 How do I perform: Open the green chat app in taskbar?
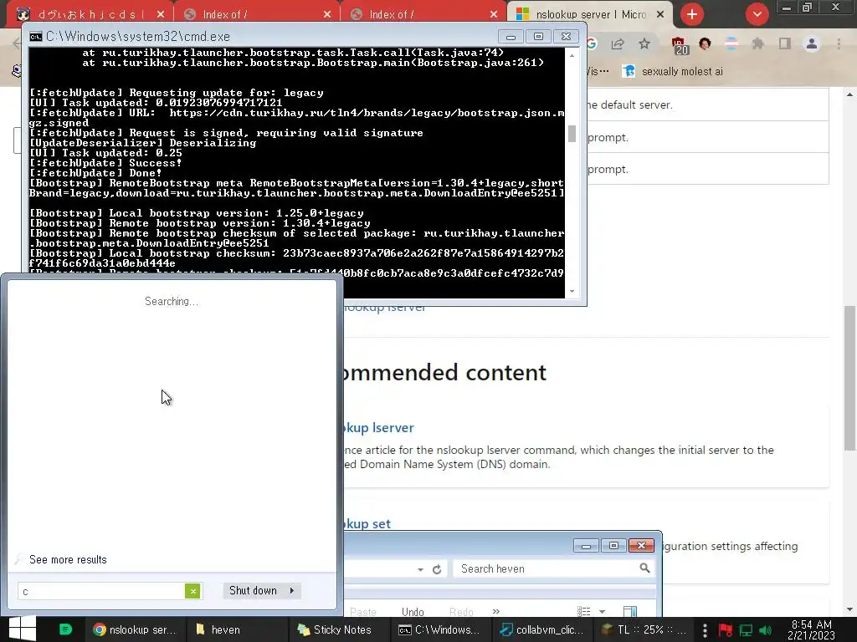65,629
